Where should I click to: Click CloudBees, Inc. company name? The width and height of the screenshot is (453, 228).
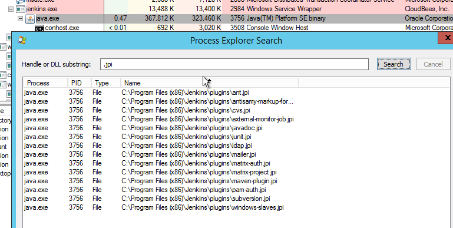(427, 9)
